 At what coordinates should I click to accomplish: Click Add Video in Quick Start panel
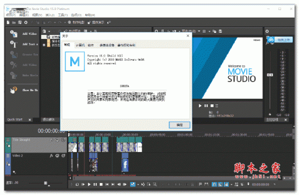point(24,34)
